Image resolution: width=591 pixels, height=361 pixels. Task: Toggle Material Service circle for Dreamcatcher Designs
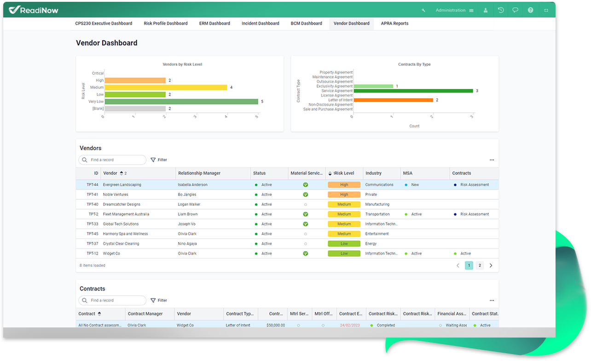coord(306,205)
